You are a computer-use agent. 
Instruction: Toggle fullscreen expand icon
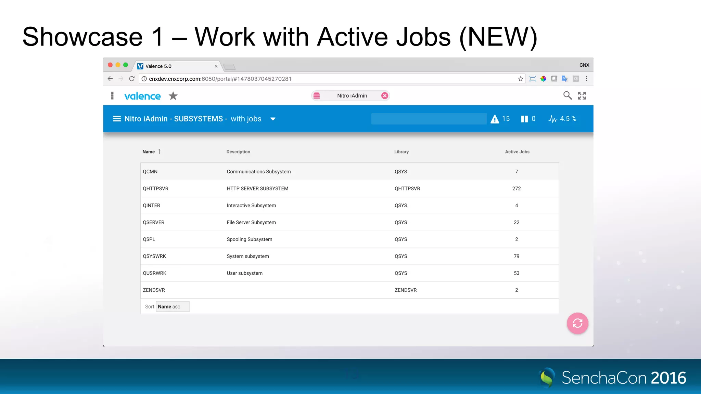(x=582, y=96)
